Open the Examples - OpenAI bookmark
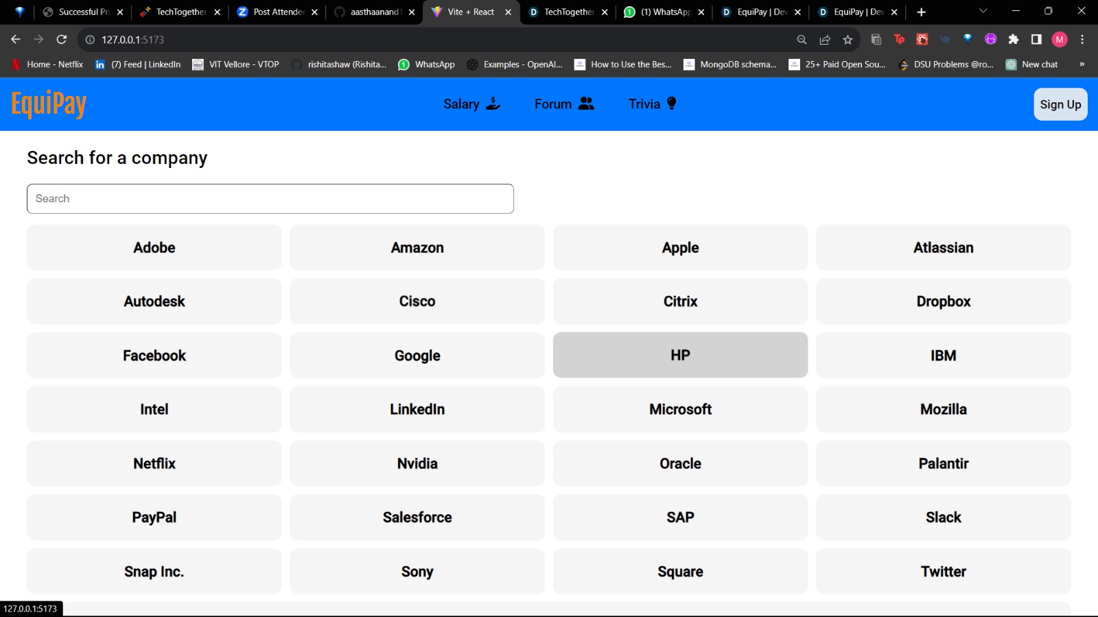 click(x=514, y=64)
